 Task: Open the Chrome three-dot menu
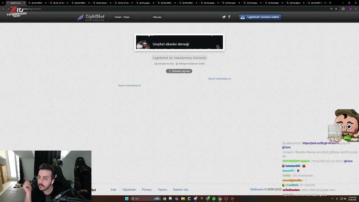tap(356, 9)
